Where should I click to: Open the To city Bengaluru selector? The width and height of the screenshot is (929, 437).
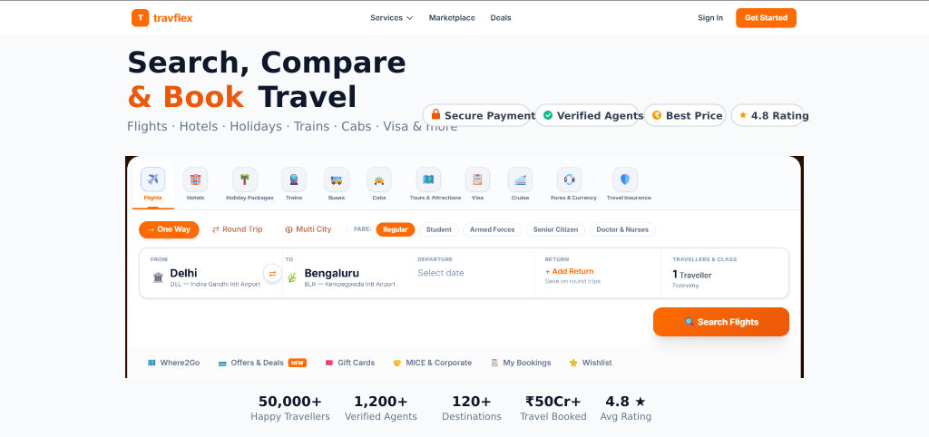(x=344, y=274)
